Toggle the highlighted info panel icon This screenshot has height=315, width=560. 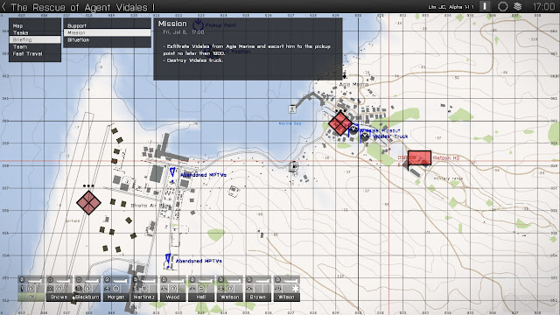(485, 6)
